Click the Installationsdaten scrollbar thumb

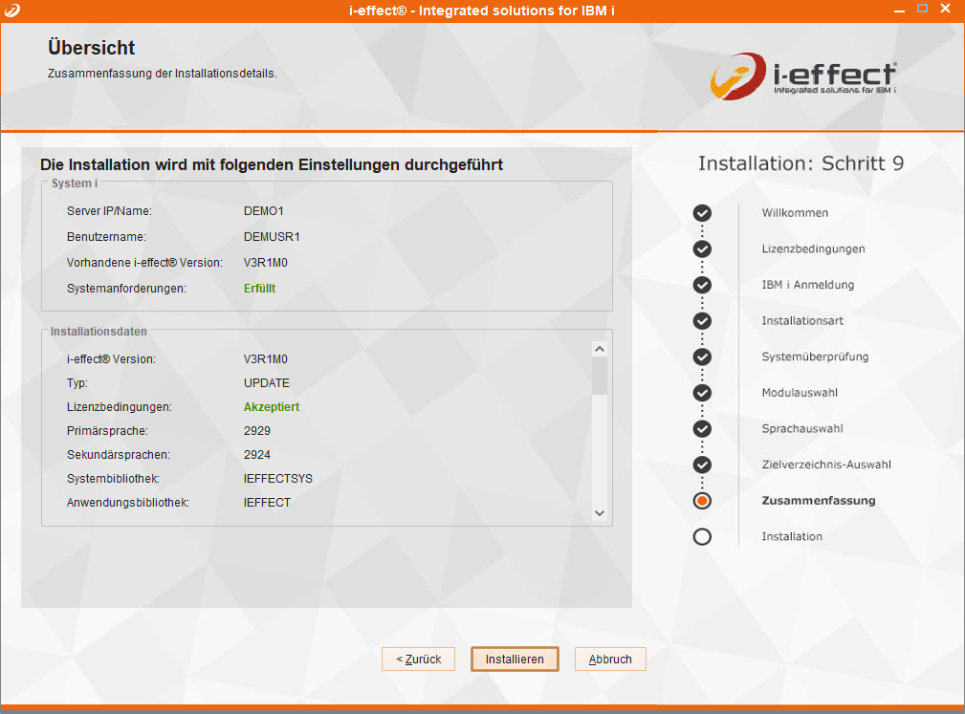pos(600,376)
